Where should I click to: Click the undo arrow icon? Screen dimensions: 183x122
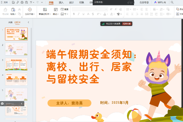[x=31, y=2]
